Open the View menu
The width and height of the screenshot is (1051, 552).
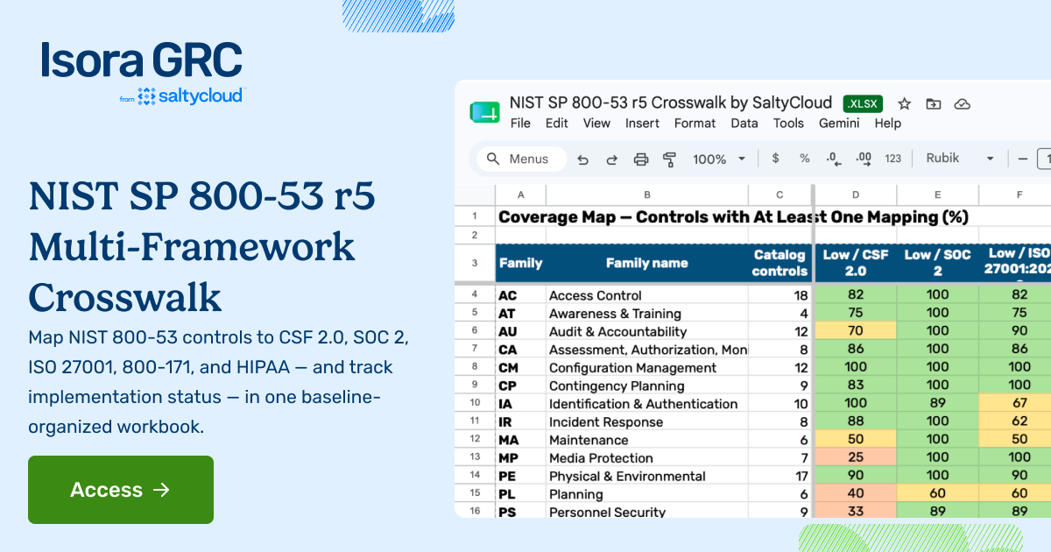click(x=596, y=124)
